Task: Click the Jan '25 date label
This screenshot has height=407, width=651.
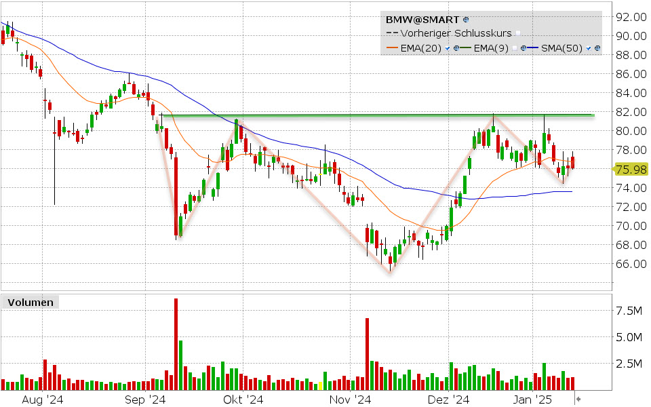Action: (x=533, y=400)
